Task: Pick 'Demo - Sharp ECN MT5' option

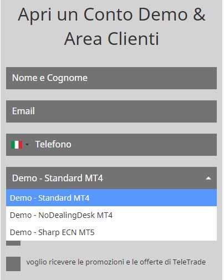Action: (x=111, y=232)
